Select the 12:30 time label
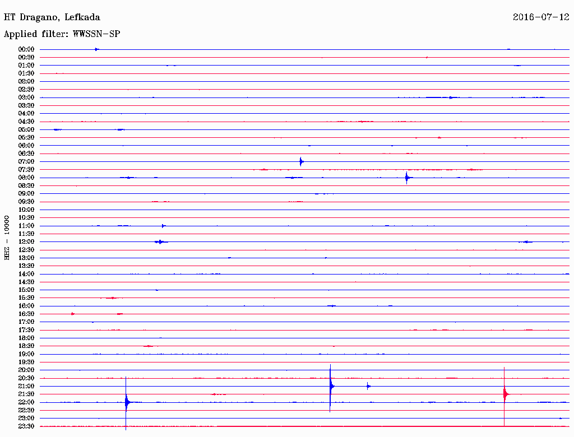Screen dimensions: 574x437 (26, 250)
